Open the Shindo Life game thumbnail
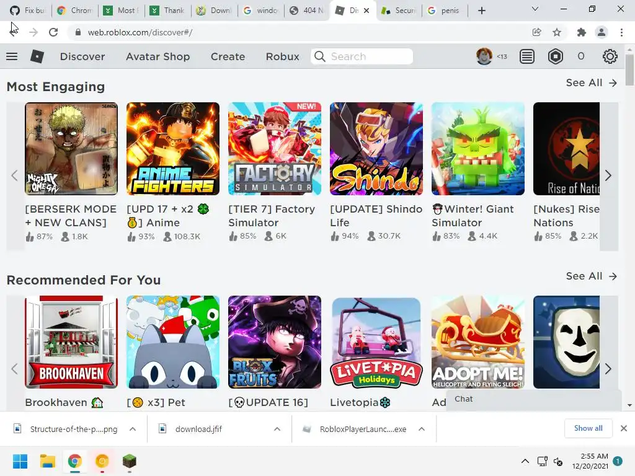The width and height of the screenshot is (635, 476). (376, 149)
